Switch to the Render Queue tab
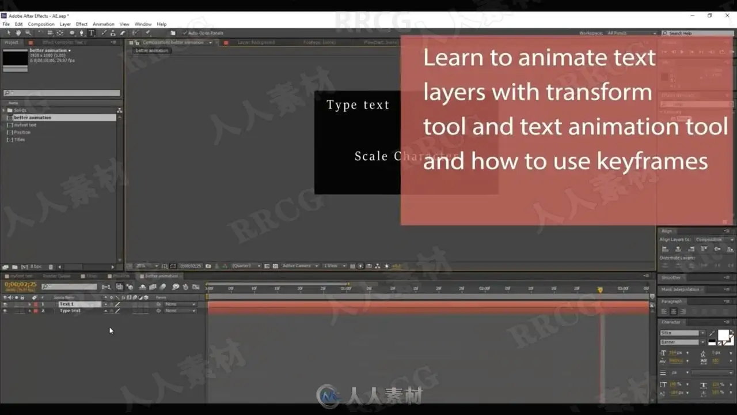This screenshot has height=415, width=737. tap(57, 276)
